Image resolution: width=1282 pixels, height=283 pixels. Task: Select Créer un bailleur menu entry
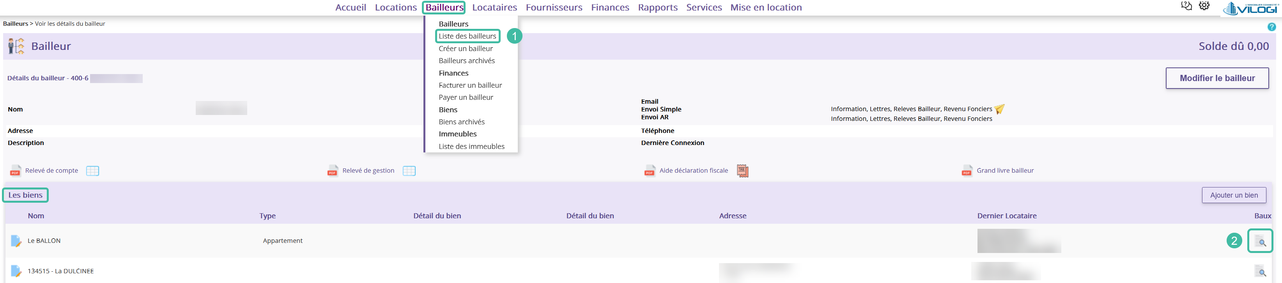tap(466, 49)
